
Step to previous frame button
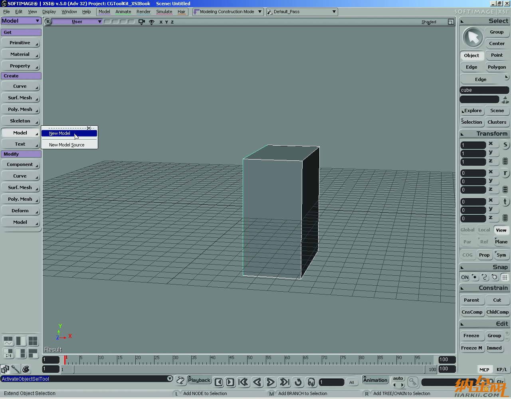point(218,382)
